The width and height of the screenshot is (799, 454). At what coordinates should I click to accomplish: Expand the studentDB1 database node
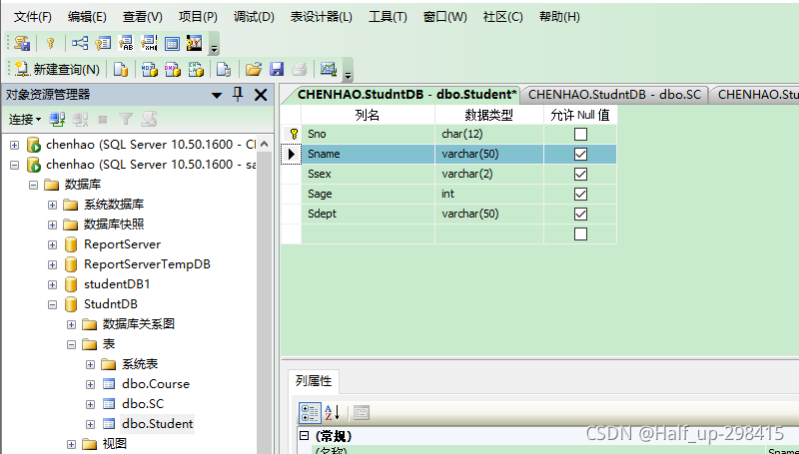52,284
